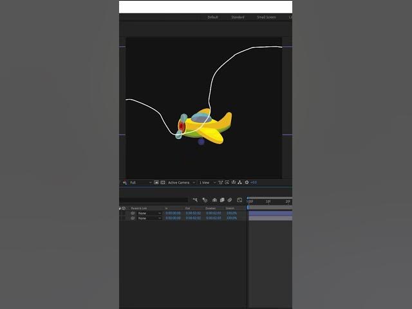412x309 pixels.
Task: Open the Full resolution dropdown
Action: (x=140, y=182)
